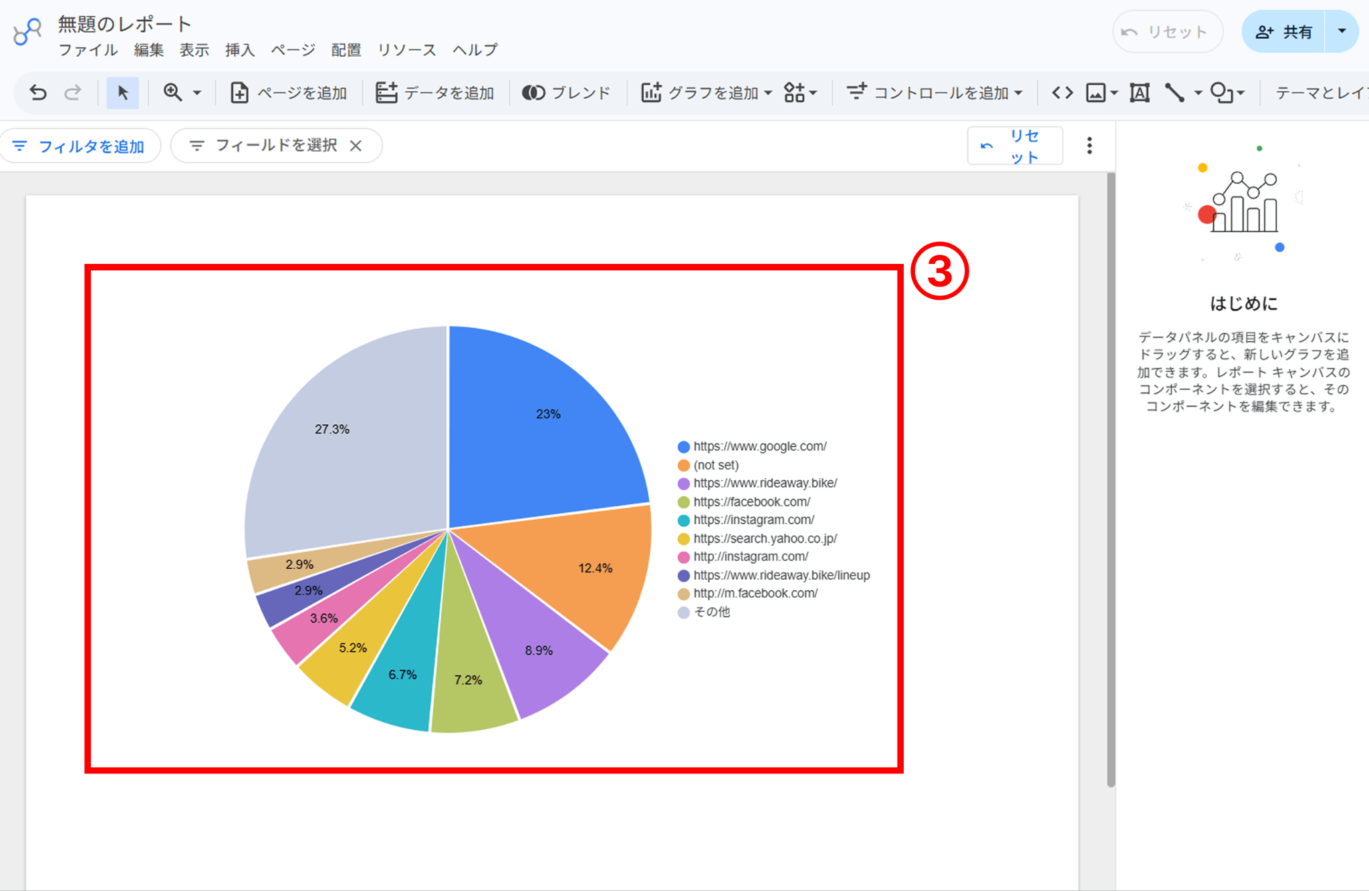Open the 配置 menu

(x=346, y=50)
